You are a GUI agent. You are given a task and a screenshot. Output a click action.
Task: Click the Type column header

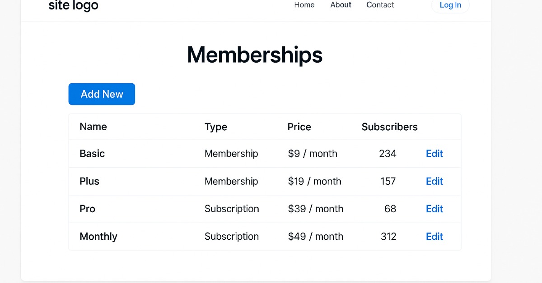216,127
